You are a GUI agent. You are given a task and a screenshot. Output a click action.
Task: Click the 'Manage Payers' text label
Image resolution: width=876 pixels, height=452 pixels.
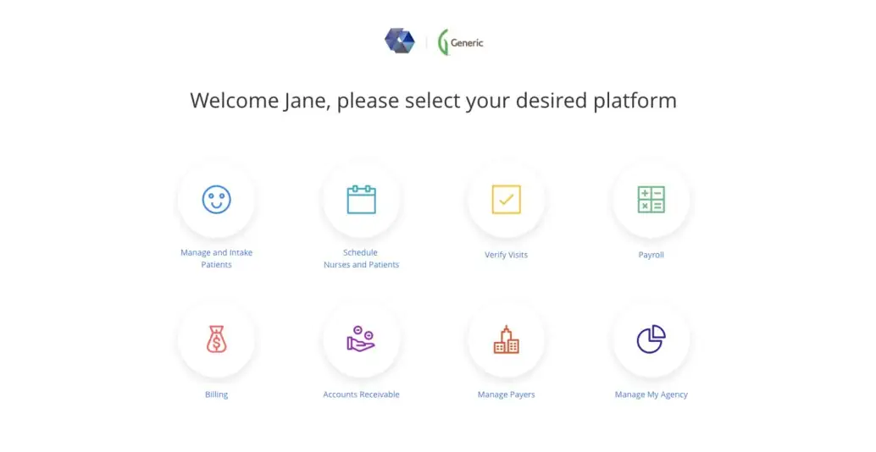[x=506, y=394]
